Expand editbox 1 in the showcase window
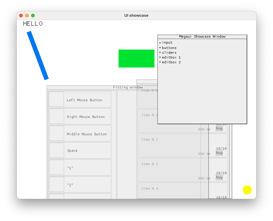The height and width of the screenshot is (221, 273). pos(169,57)
